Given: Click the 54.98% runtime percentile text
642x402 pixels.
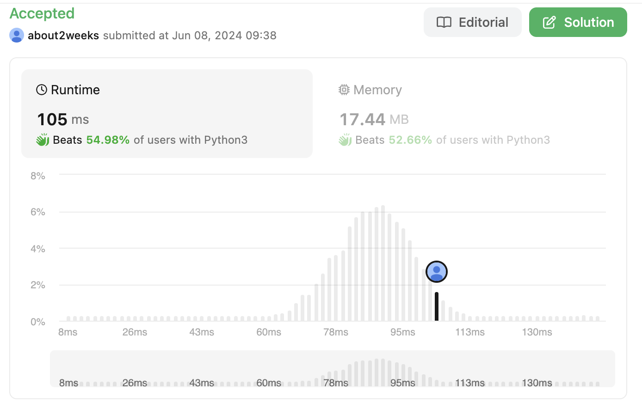Looking at the screenshot, I should pyautogui.click(x=108, y=140).
